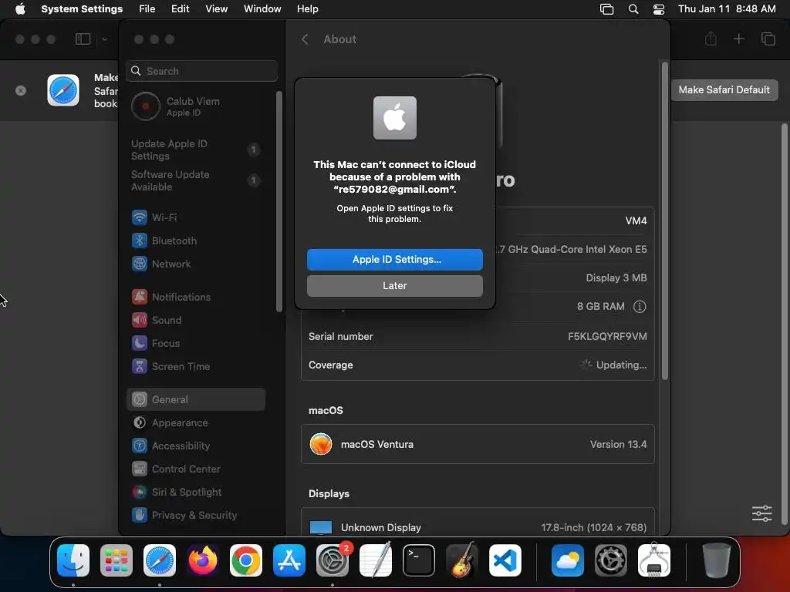Select Appearance icon in the sidebar

tap(140, 423)
